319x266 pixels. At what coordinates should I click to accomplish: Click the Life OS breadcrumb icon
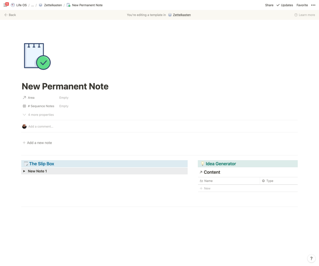point(13,5)
